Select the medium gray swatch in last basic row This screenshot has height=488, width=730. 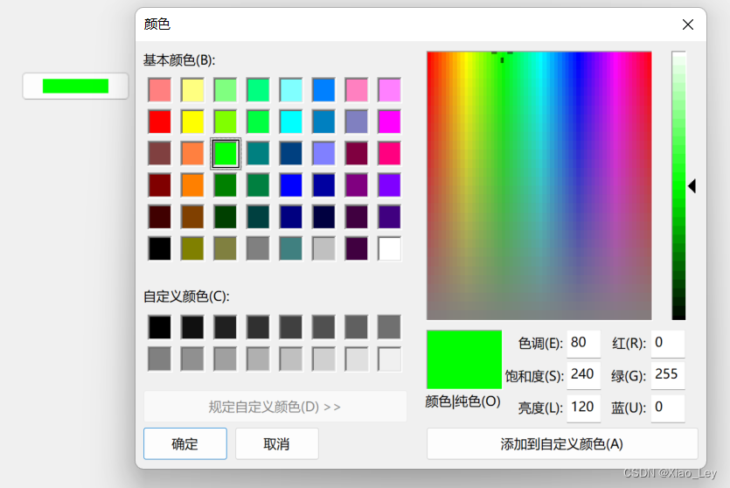[x=258, y=248]
